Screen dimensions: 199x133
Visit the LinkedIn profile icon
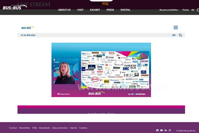166,130
